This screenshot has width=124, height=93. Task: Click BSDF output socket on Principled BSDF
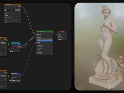pyautogui.click(x=53, y=33)
